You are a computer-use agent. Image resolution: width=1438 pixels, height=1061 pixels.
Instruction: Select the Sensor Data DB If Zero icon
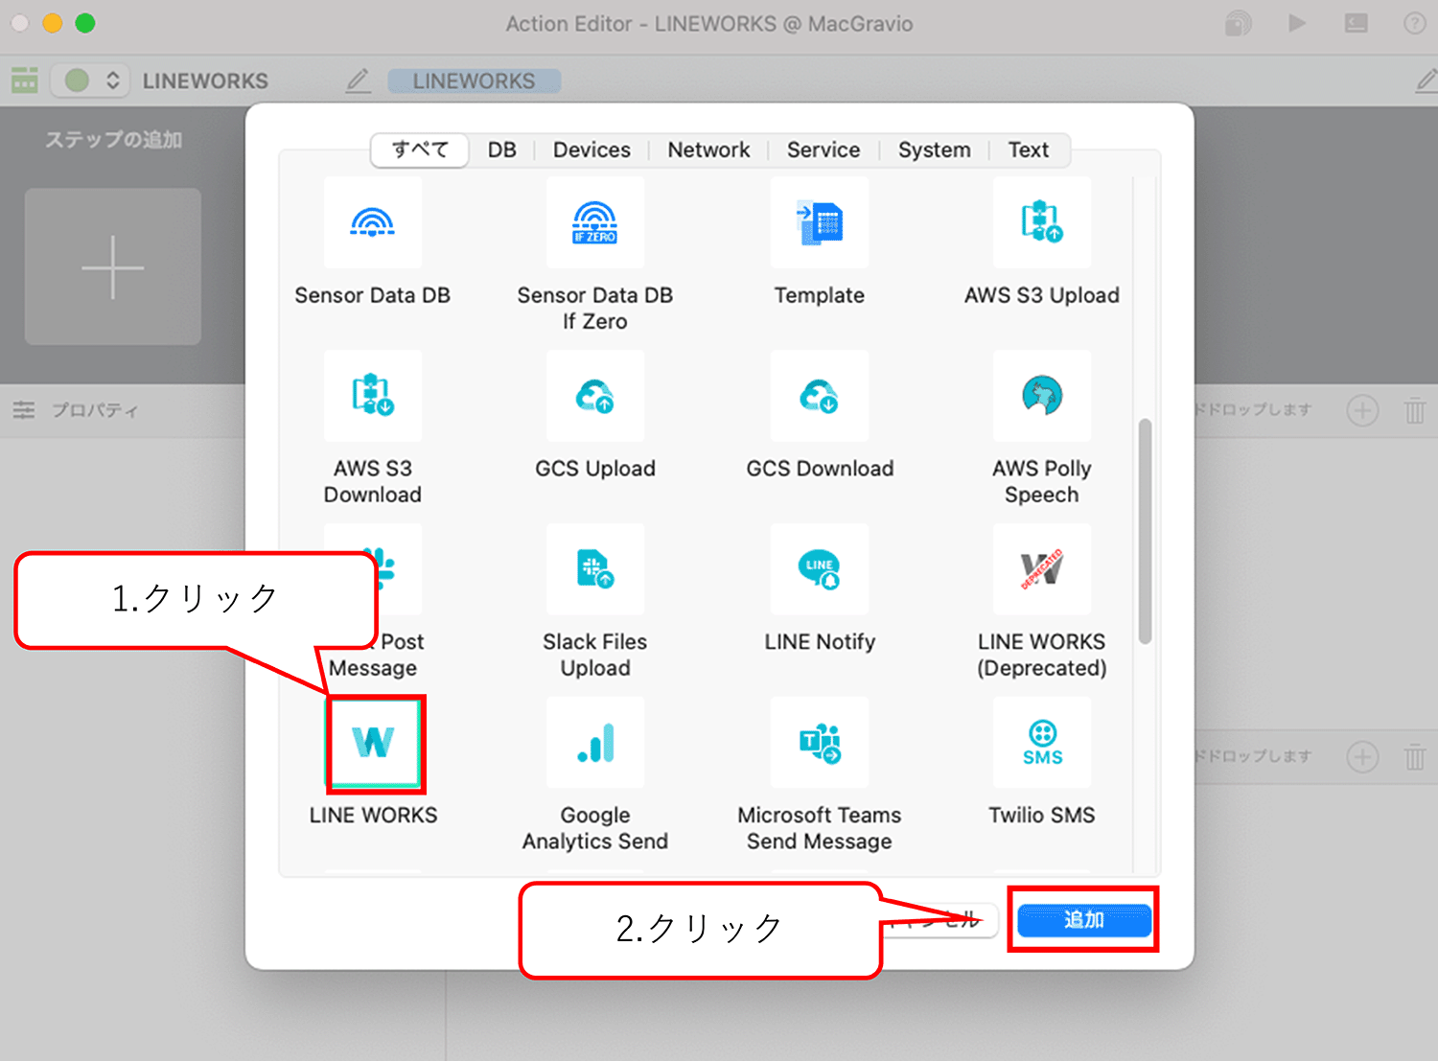(x=594, y=222)
